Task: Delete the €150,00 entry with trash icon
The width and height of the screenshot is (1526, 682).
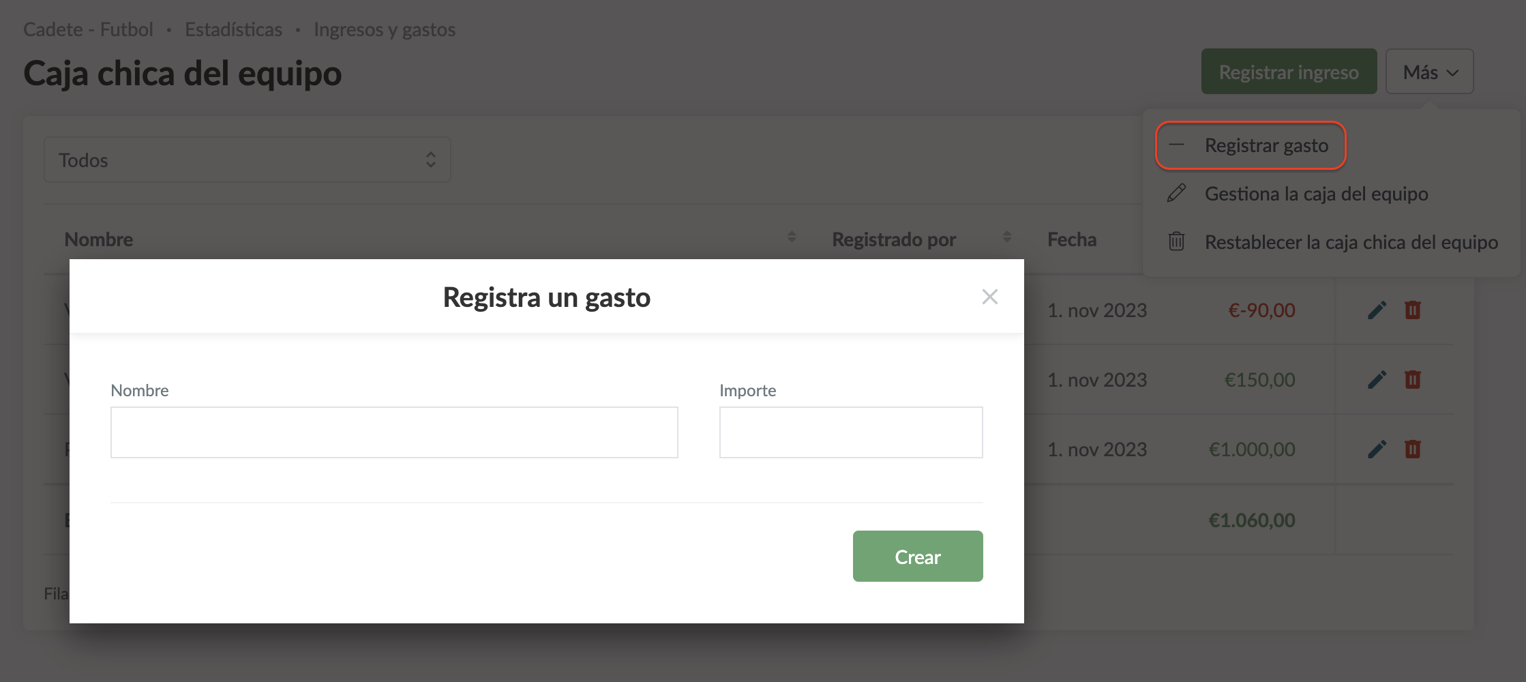Action: click(1412, 380)
